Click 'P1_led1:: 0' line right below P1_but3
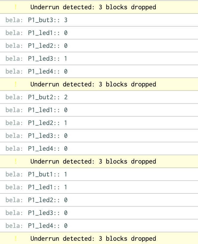The width and height of the screenshot is (198, 244). click(x=48, y=33)
